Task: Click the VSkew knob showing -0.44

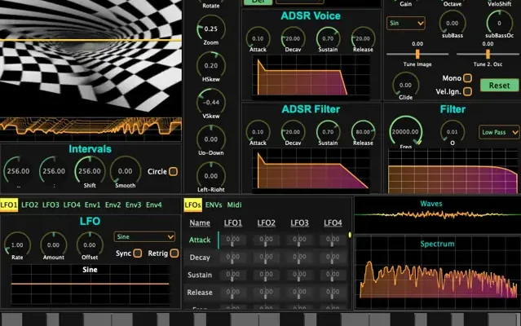Action: click(211, 102)
